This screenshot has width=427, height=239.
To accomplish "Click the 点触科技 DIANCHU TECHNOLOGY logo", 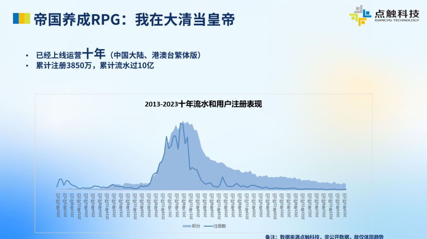I will (384, 15).
